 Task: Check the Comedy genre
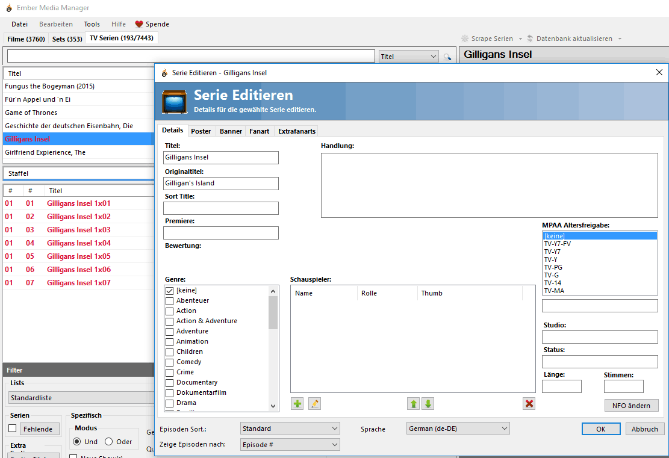[x=169, y=362]
